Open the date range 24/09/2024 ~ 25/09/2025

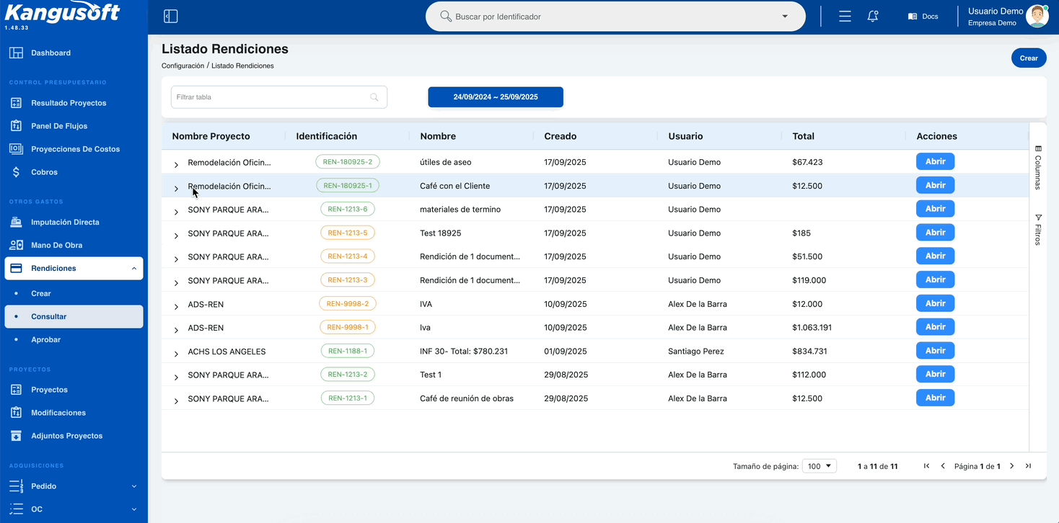pos(496,97)
